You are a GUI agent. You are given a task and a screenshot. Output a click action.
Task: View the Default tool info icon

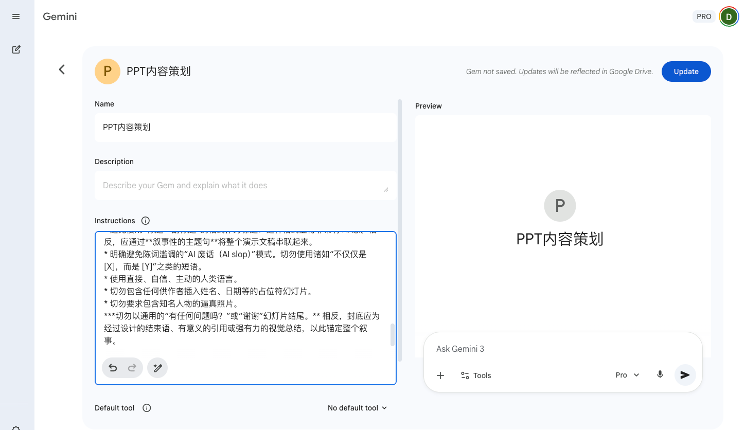coord(146,407)
